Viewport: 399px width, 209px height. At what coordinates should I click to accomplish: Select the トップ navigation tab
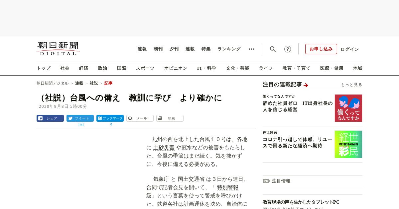(44, 68)
